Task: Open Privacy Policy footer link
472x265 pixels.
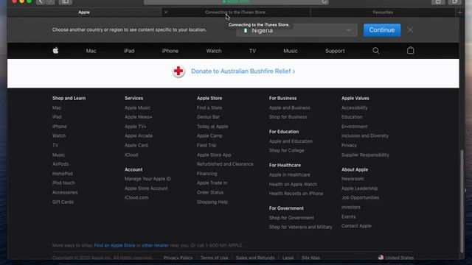Action: click(178, 258)
